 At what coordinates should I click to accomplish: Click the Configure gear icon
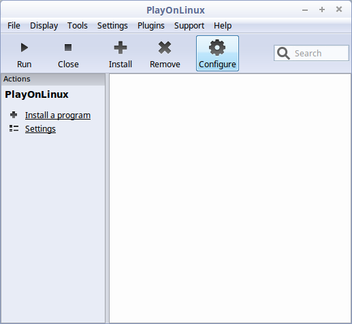click(x=217, y=48)
